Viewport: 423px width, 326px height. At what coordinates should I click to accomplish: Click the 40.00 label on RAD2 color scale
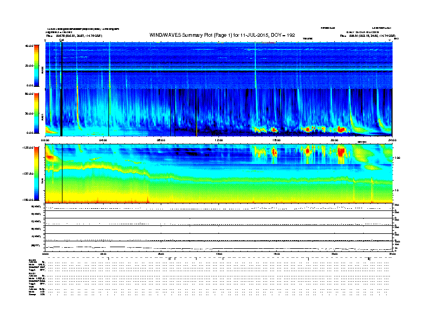point(29,46)
